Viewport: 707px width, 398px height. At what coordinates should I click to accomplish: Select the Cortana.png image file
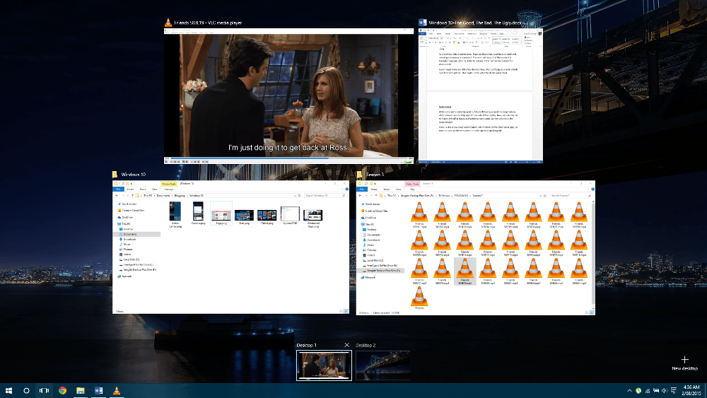[198, 213]
